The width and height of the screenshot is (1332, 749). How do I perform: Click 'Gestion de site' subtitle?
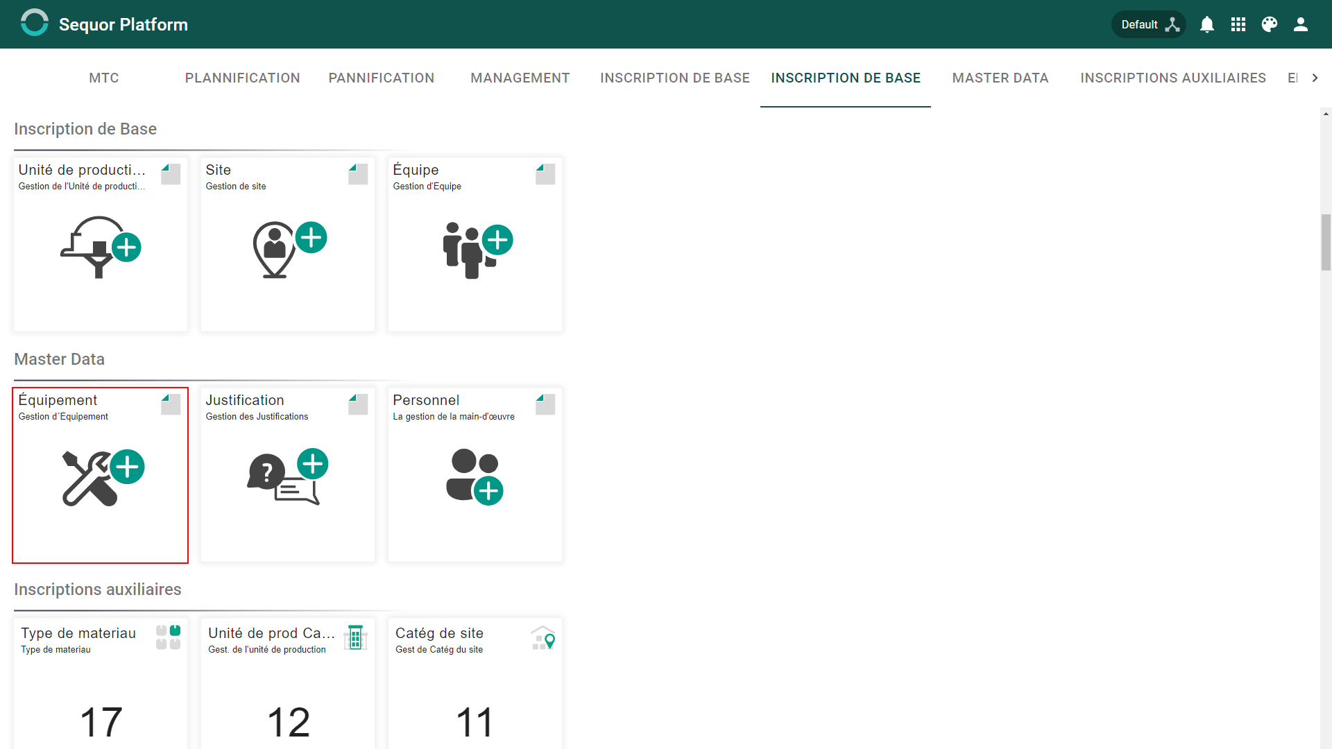(236, 187)
